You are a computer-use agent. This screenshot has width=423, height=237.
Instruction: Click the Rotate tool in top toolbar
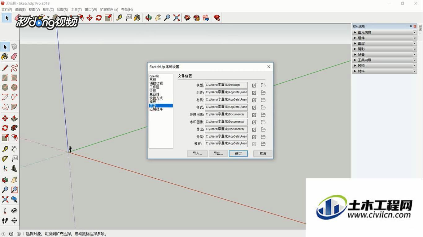click(99, 18)
